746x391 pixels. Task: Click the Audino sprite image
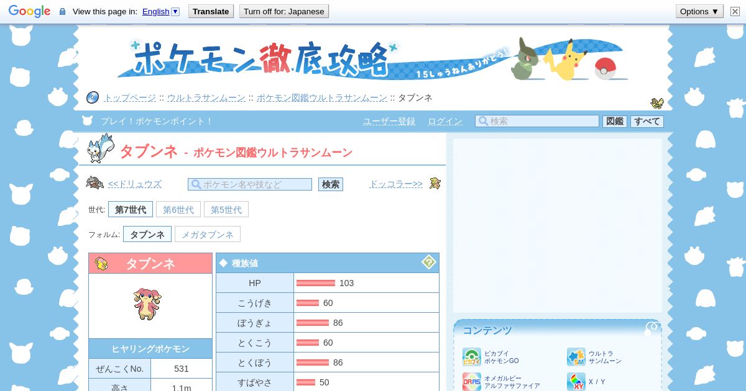pos(147,304)
